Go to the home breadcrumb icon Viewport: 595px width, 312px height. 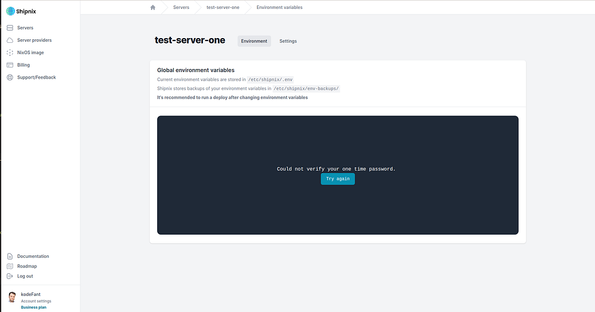pos(153,7)
